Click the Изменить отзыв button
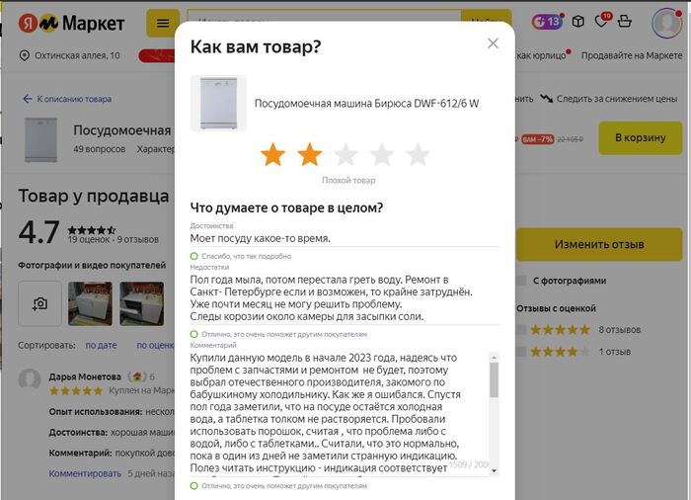Viewport: 691px width, 500px height. point(599,244)
